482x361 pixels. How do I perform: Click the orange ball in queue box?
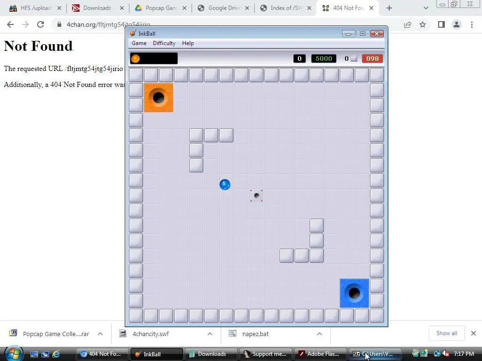pos(135,58)
